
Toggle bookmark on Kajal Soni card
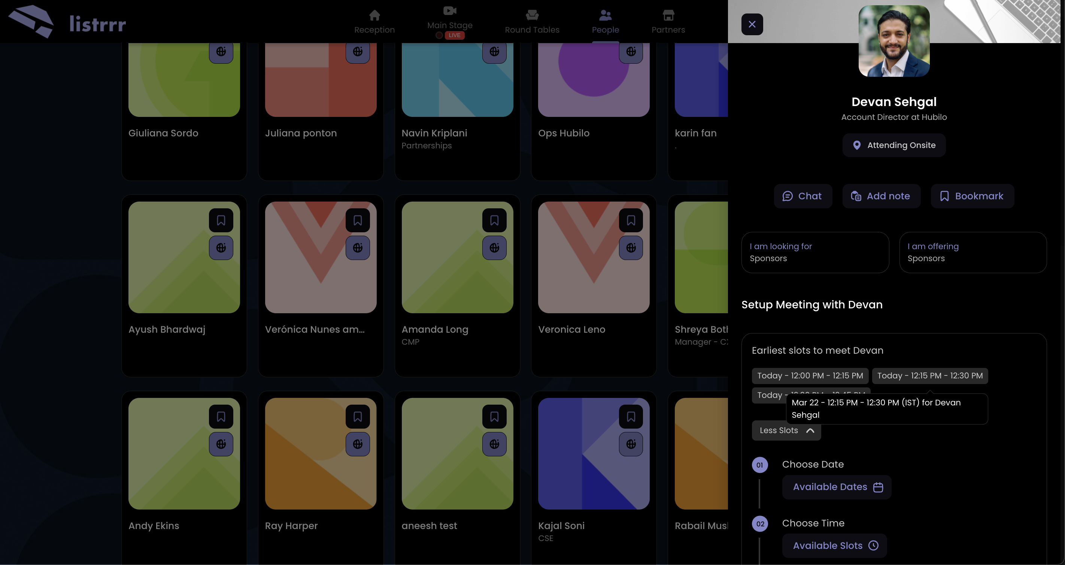[631, 417]
